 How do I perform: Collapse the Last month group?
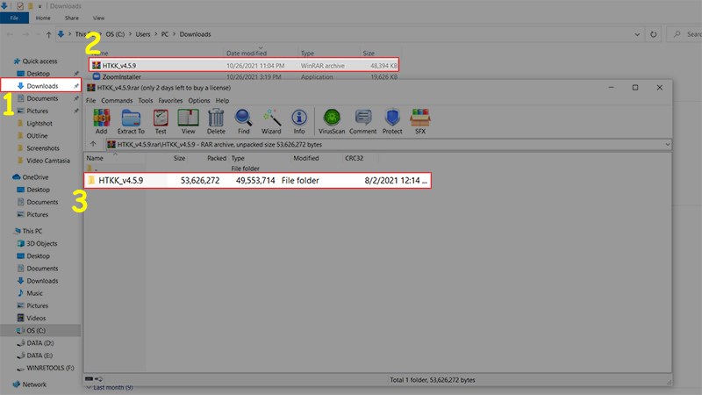(89, 388)
